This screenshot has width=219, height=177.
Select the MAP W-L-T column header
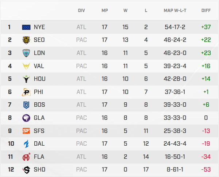(175, 11)
